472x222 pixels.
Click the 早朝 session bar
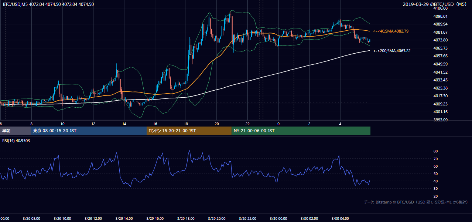(15, 131)
